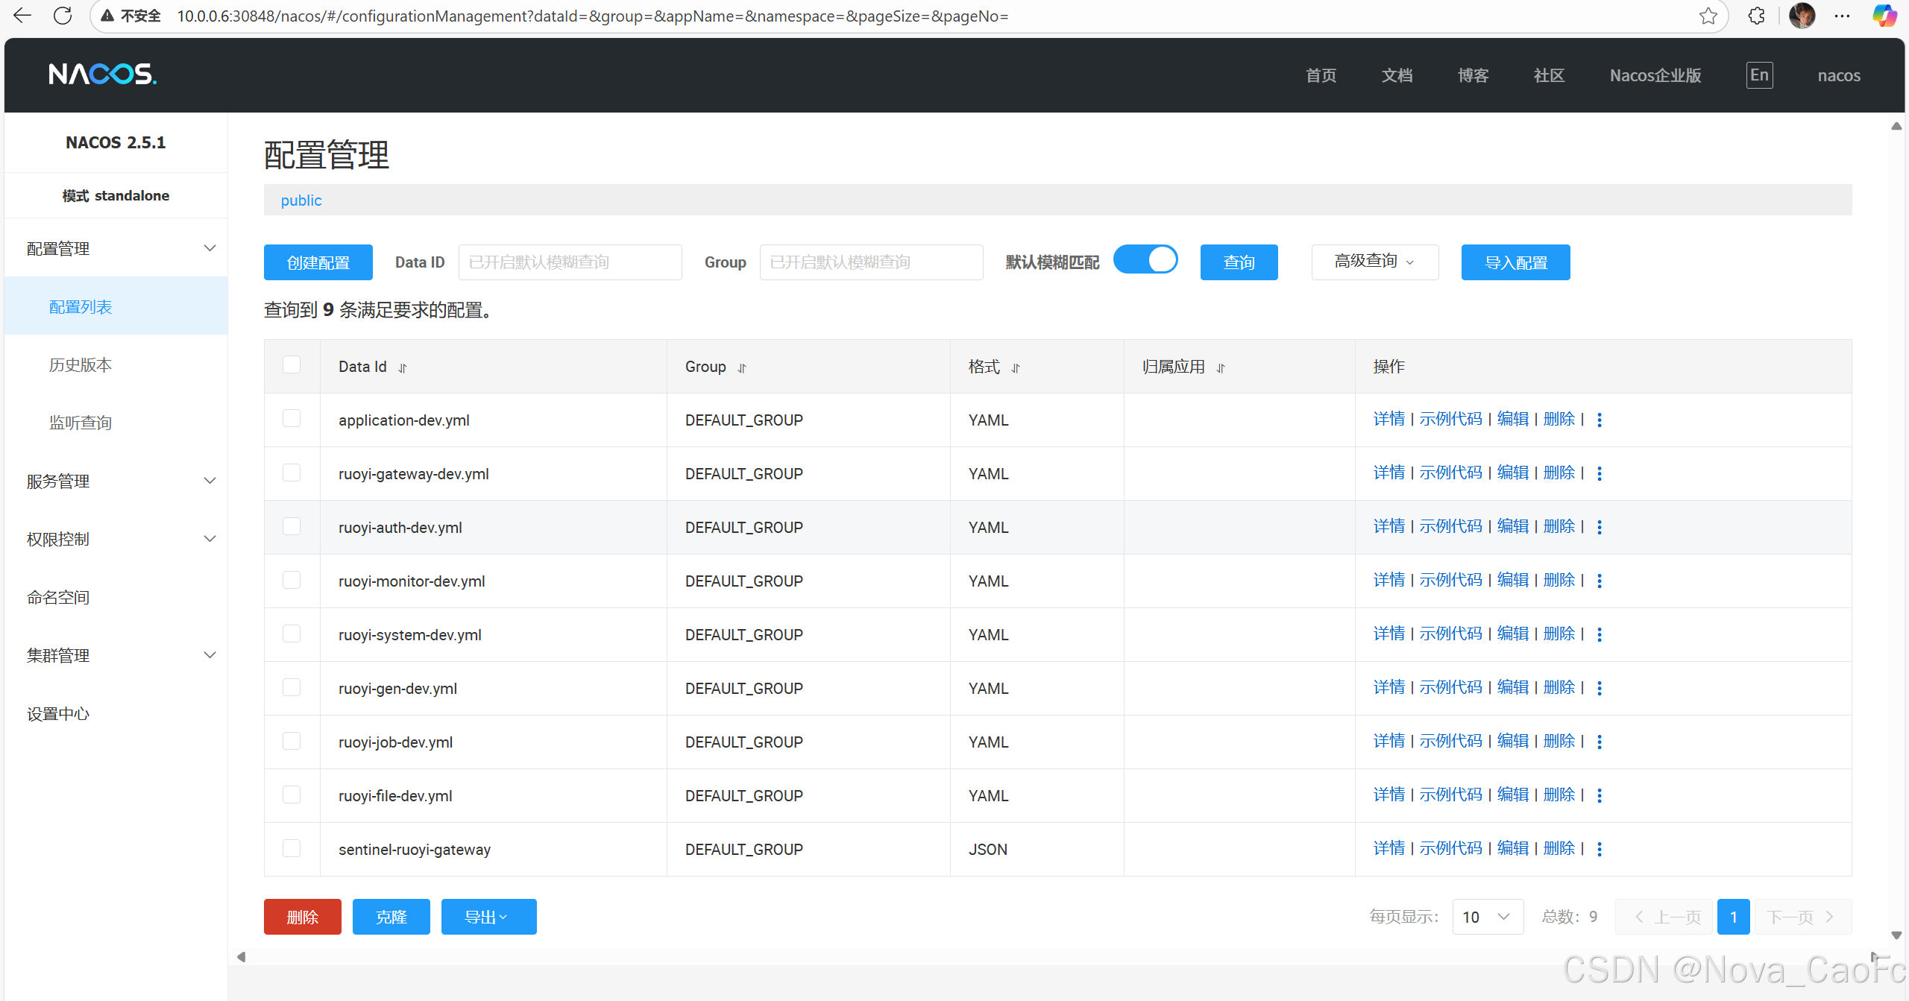The width and height of the screenshot is (1909, 1001).
Task: Click the insecure site warning icon
Action: 108,16
